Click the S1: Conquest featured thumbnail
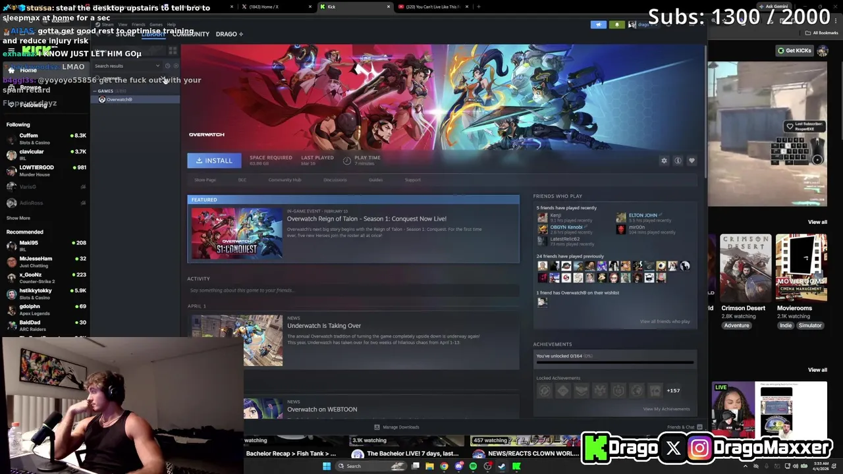 [236, 233]
